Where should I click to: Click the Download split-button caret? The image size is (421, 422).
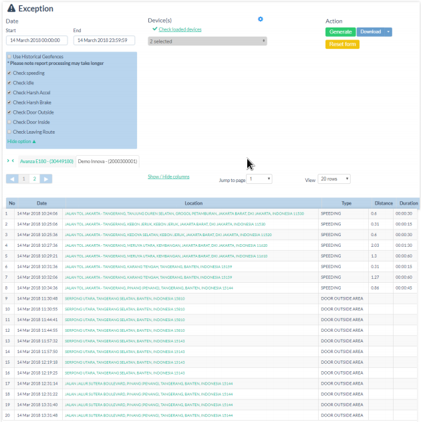(388, 32)
